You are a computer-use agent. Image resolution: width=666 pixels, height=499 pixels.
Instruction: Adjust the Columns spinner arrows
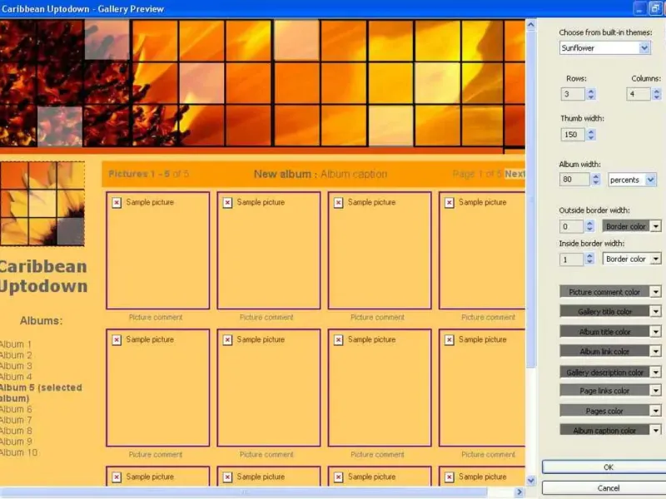(x=656, y=94)
